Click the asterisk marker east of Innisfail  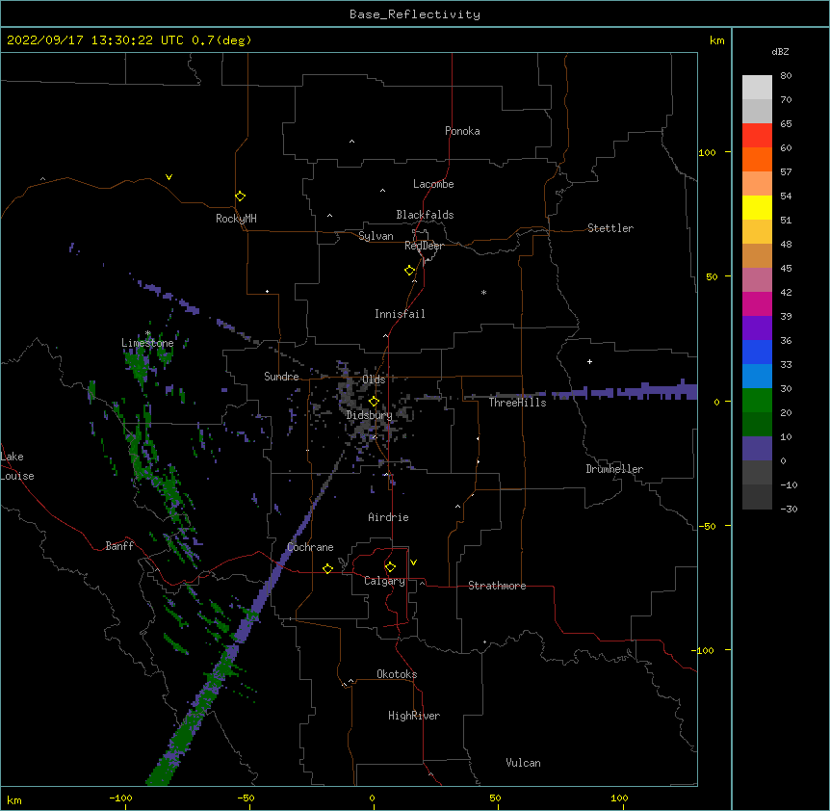click(x=483, y=292)
